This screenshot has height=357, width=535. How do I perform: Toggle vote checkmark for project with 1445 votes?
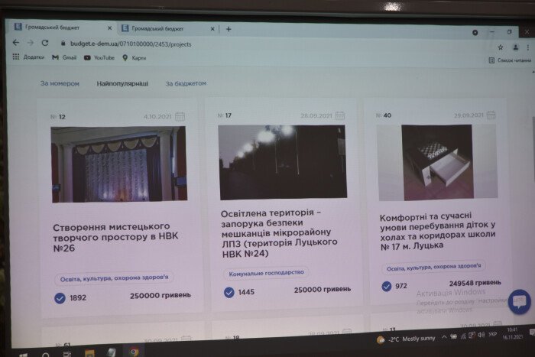[229, 292]
